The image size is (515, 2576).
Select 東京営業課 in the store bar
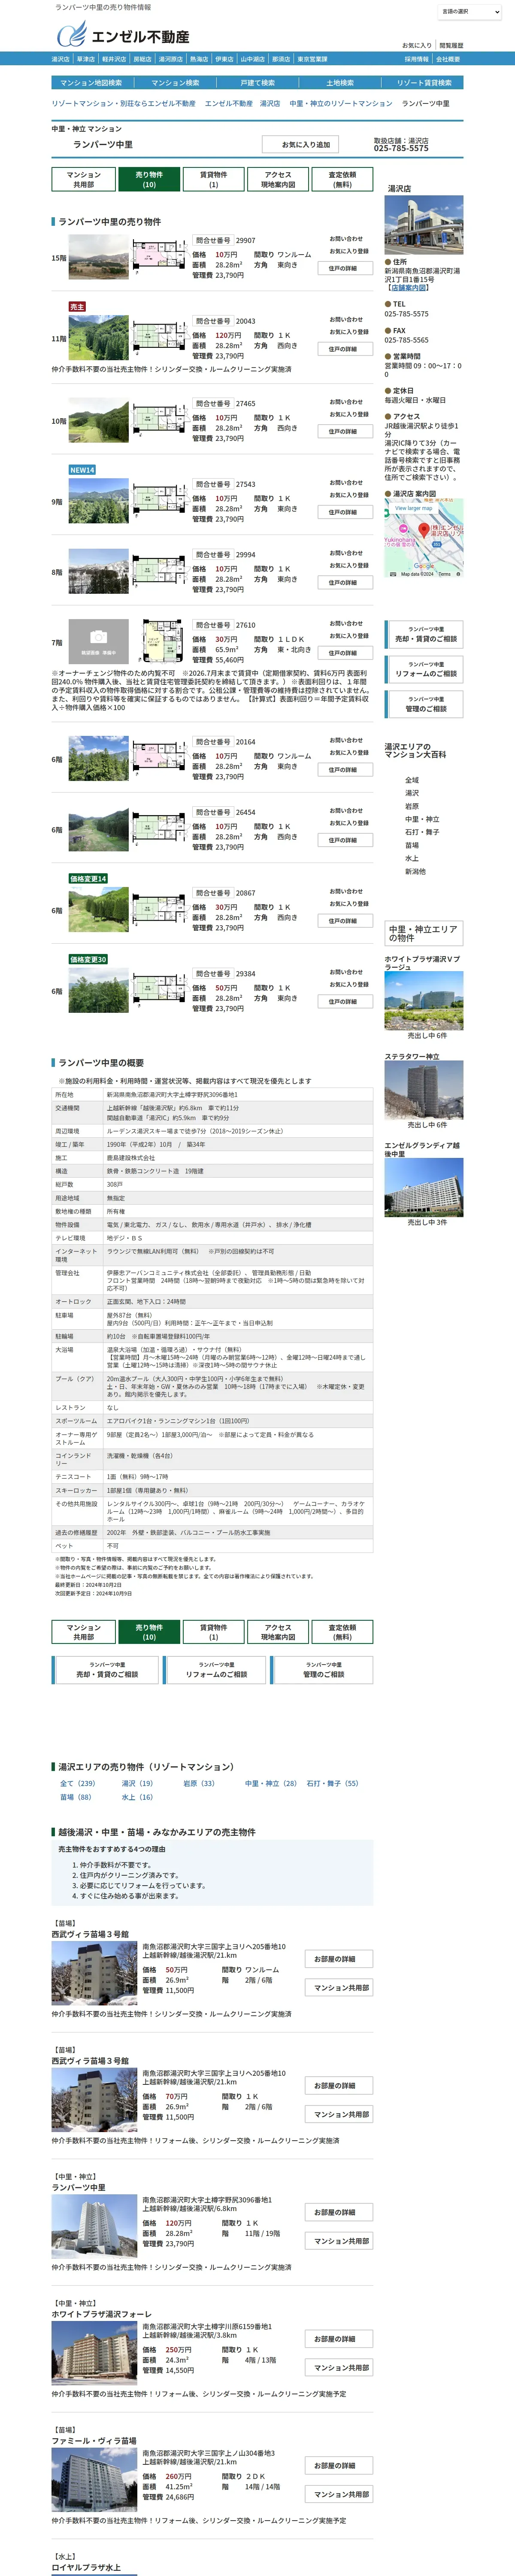[312, 59]
